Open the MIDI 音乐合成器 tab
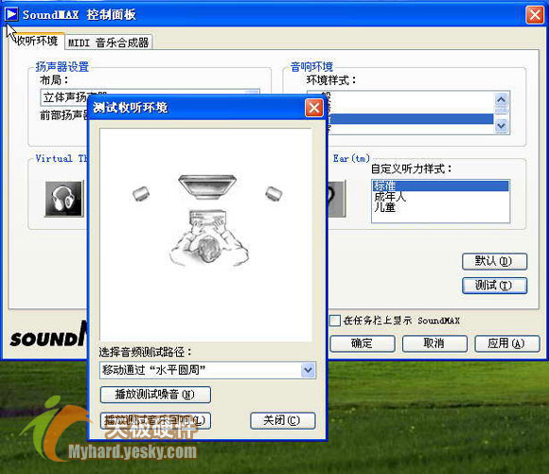Screen dimensions: 549x474 click(x=109, y=43)
